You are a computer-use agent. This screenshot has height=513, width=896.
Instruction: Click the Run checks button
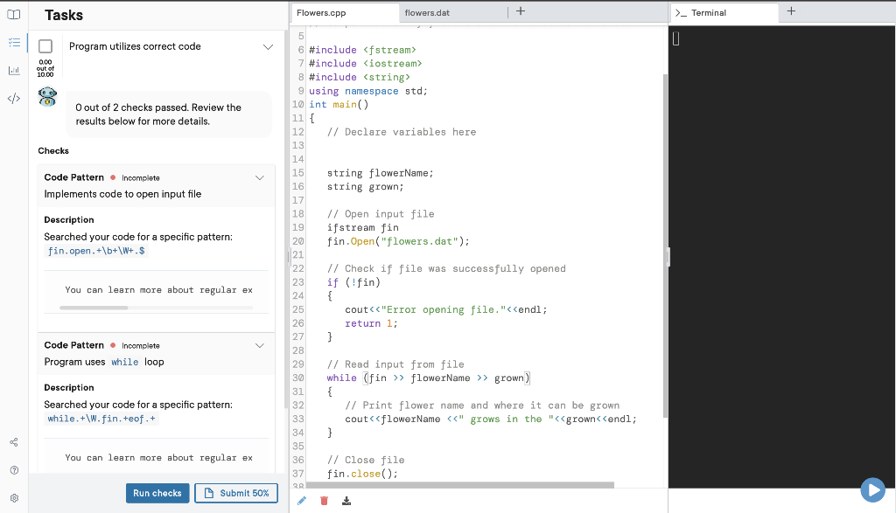[x=157, y=493]
